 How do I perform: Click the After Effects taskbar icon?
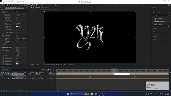[99, 94]
